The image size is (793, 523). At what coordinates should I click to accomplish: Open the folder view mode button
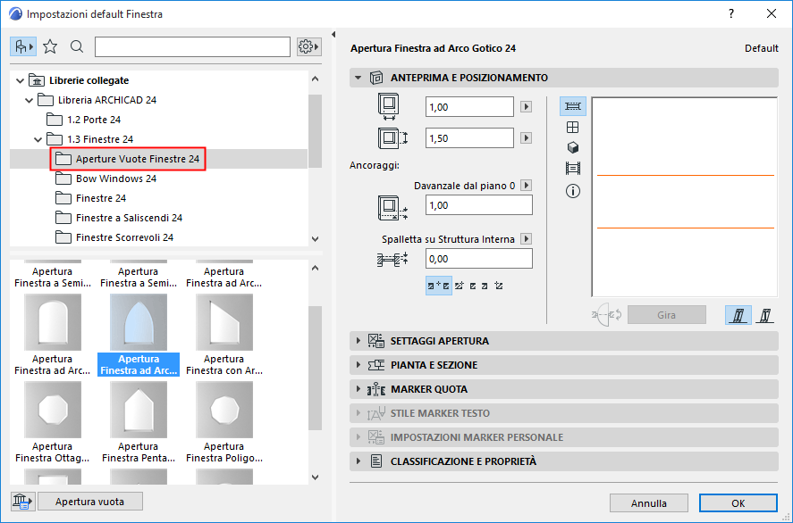[23, 47]
